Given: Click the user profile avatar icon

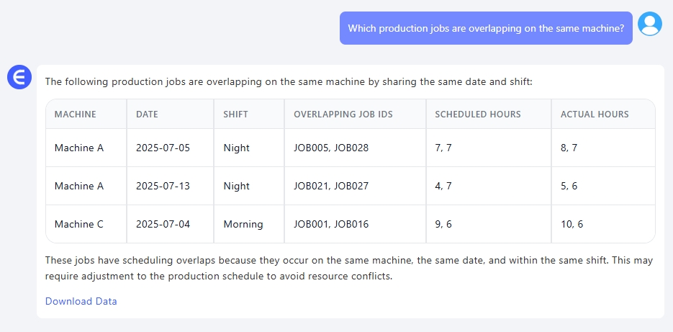Looking at the screenshot, I should [x=650, y=24].
